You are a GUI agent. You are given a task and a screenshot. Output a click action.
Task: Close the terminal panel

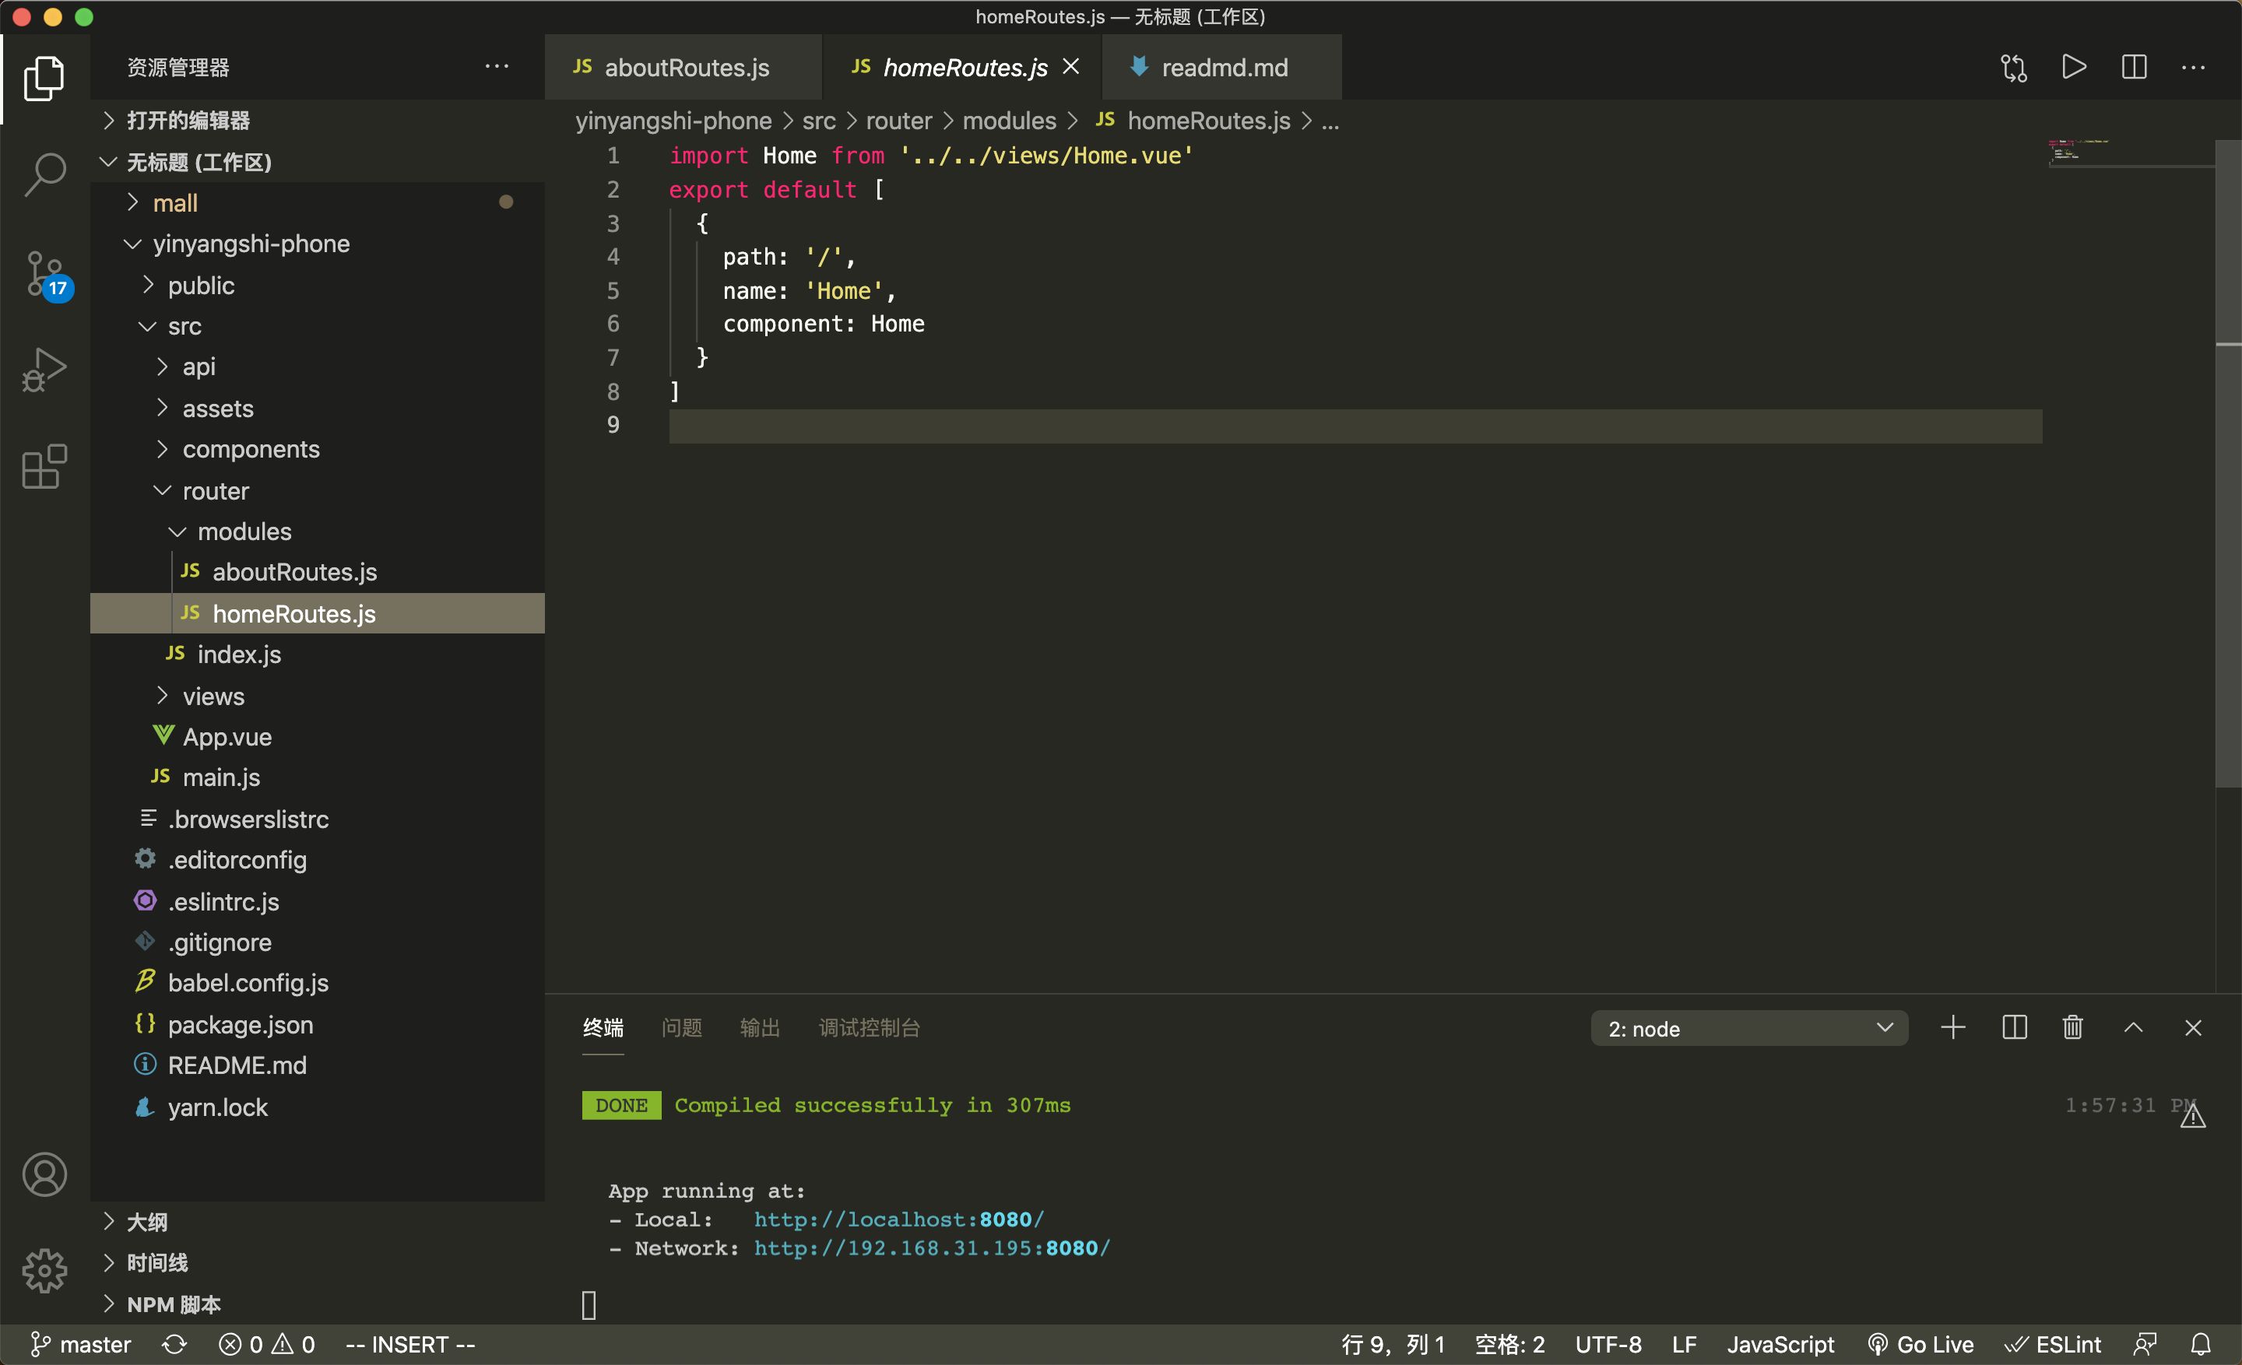(2193, 1027)
